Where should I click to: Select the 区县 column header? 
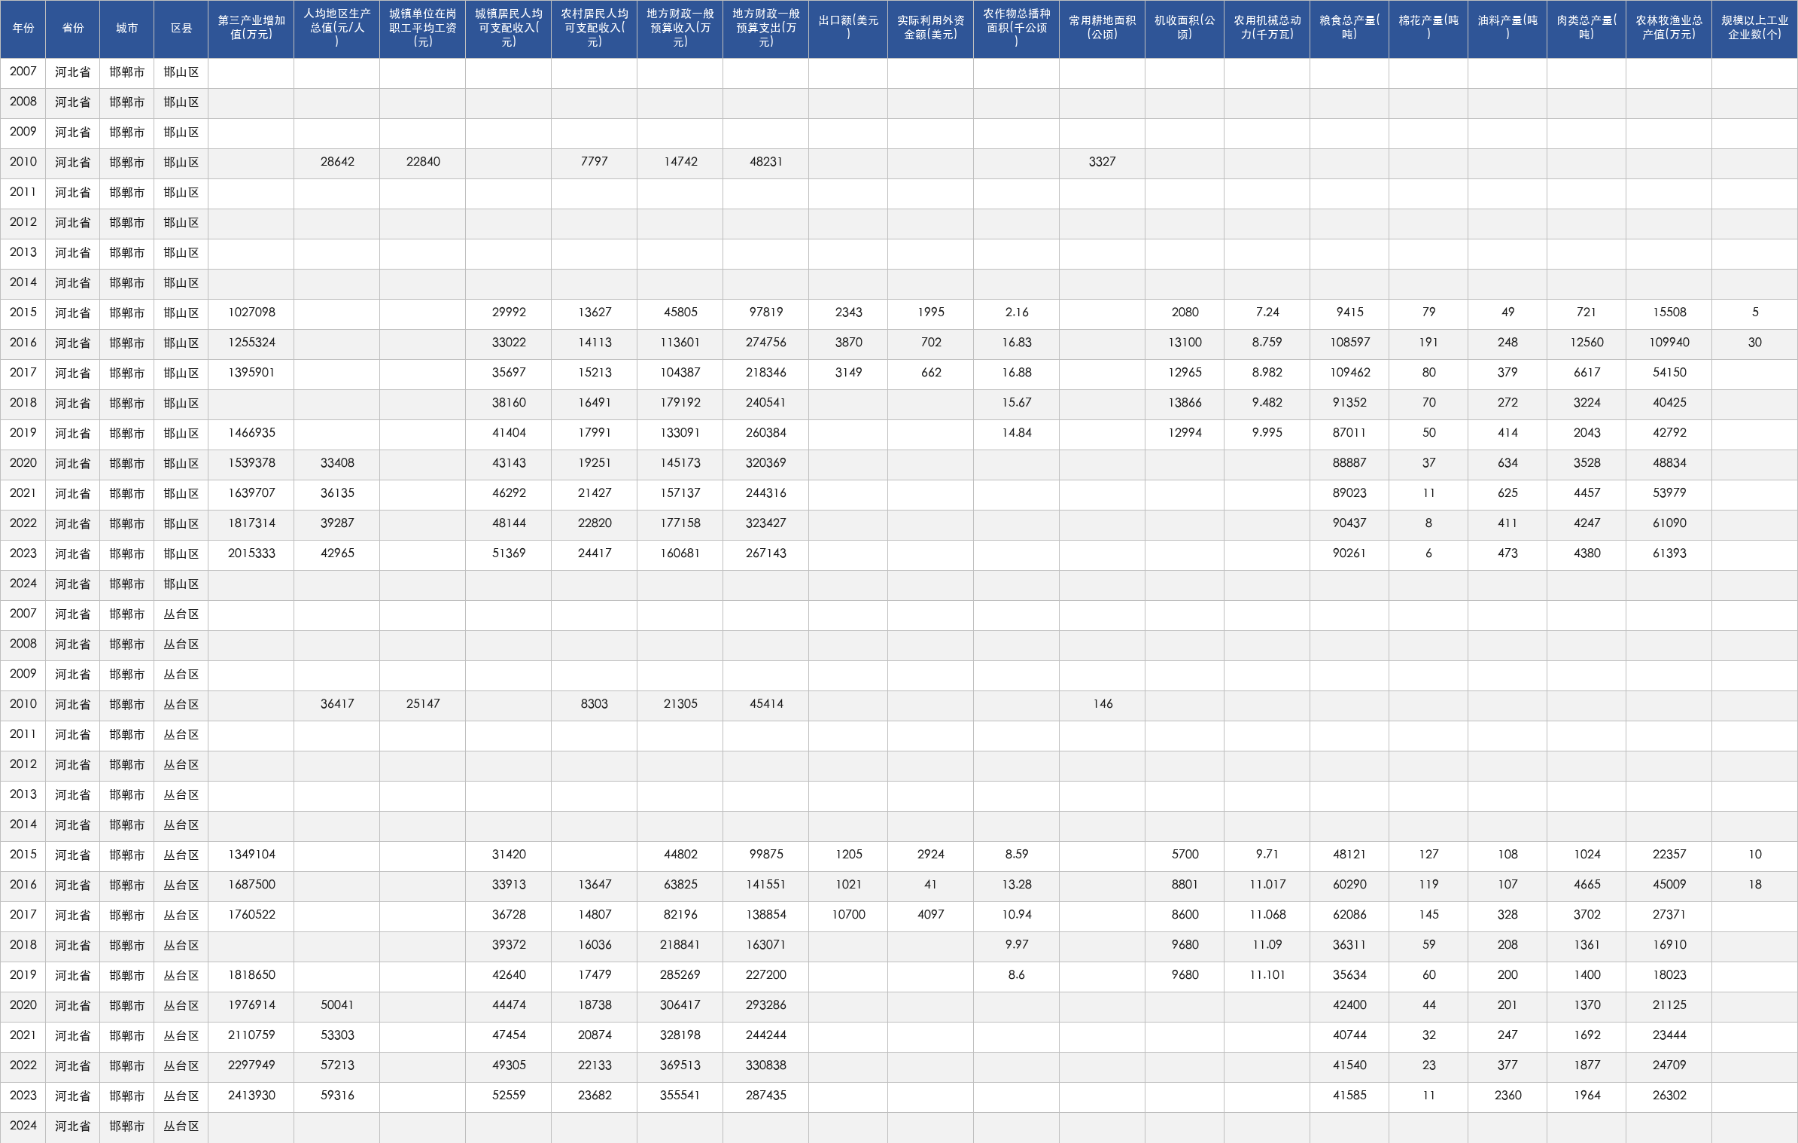181,29
